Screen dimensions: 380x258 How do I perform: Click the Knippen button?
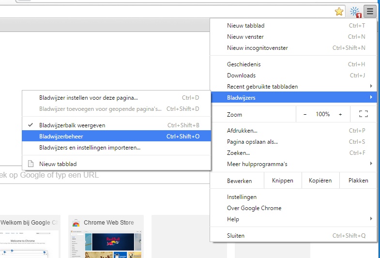(283, 181)
